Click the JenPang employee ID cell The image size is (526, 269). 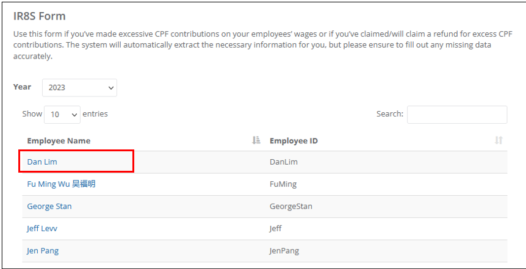(x=284, y=251)
